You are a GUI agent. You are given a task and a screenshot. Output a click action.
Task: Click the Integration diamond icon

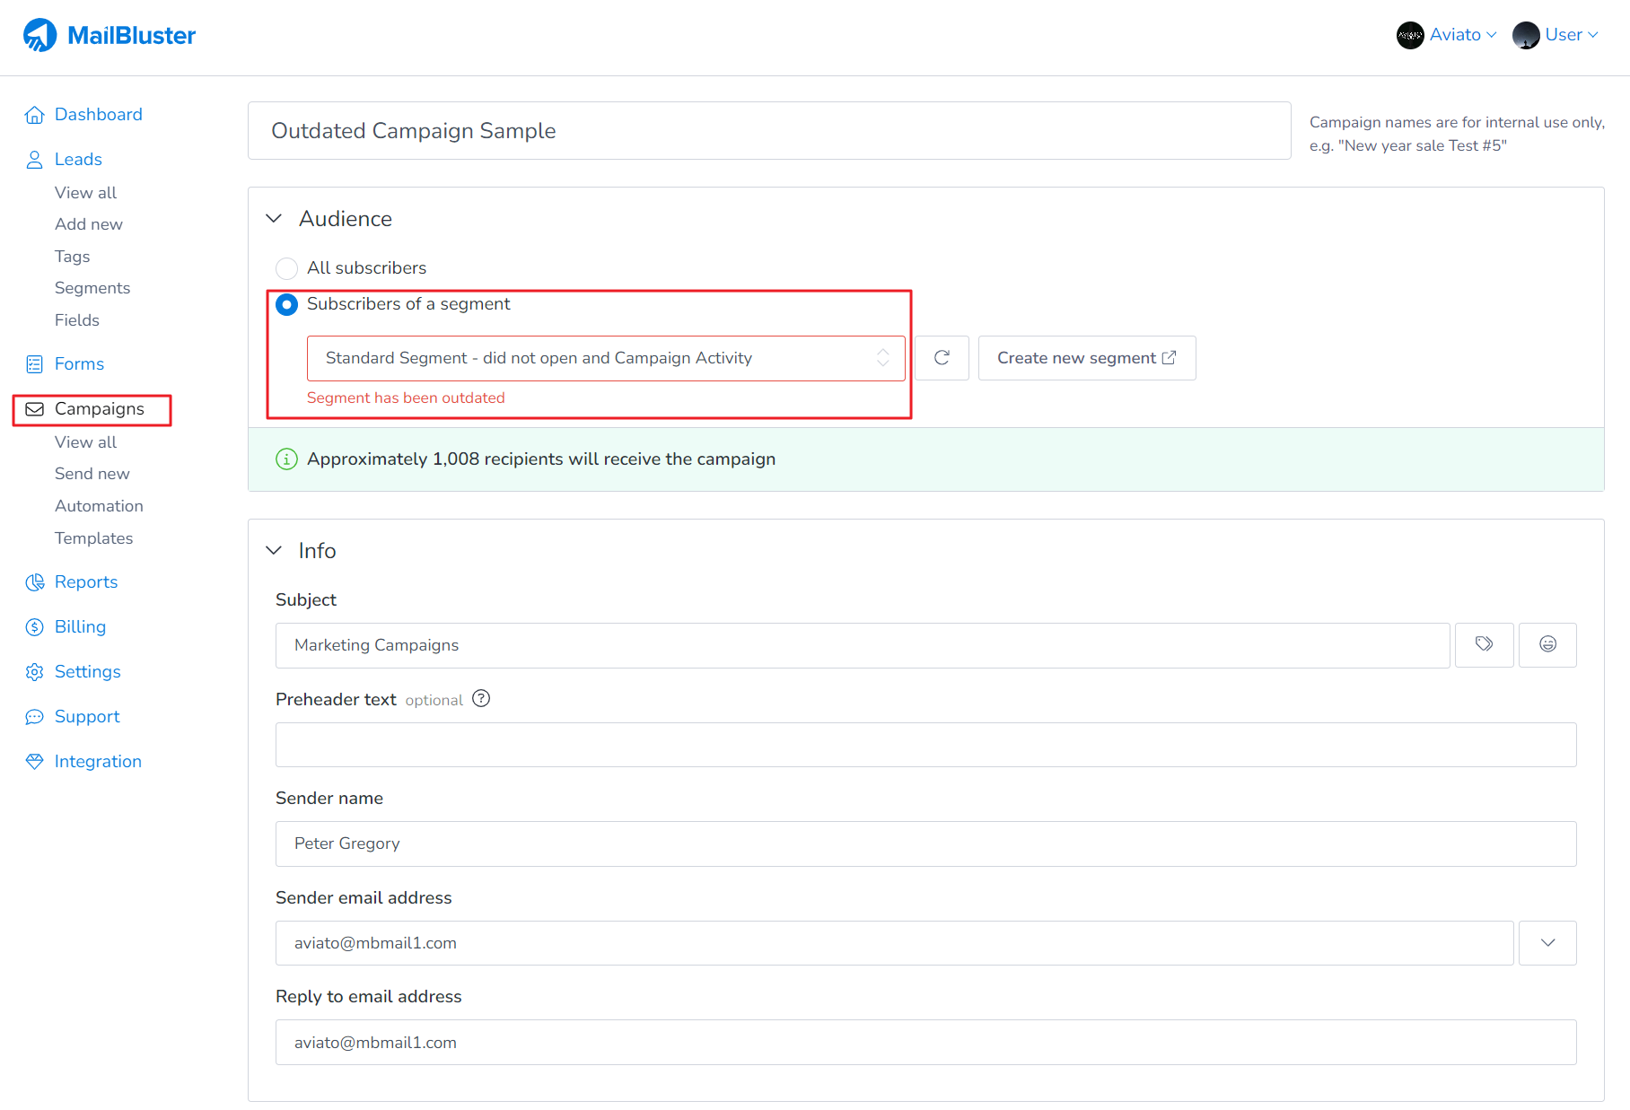(34, 762)
